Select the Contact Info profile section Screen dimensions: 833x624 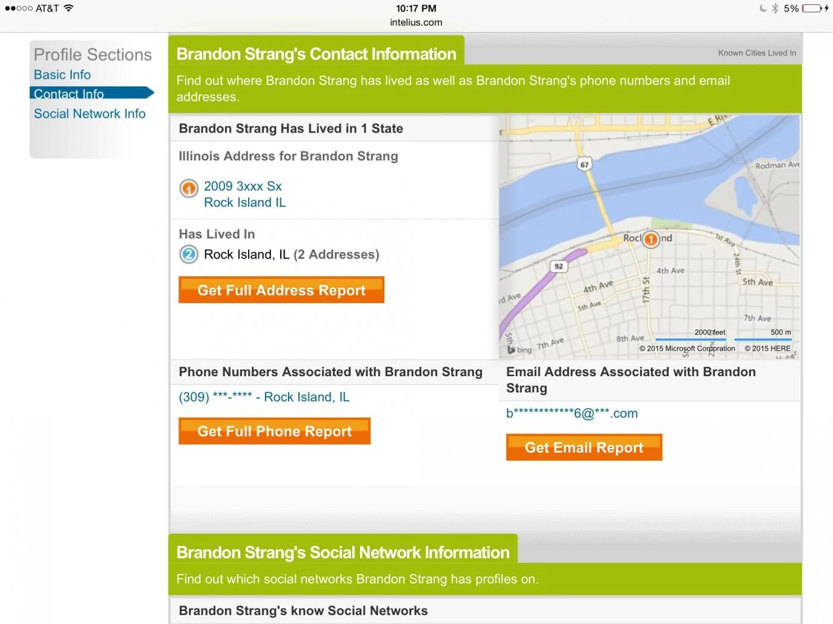tap(92, 93)
